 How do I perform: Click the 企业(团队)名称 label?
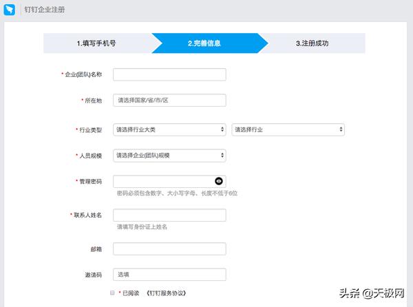click(83, 74)
